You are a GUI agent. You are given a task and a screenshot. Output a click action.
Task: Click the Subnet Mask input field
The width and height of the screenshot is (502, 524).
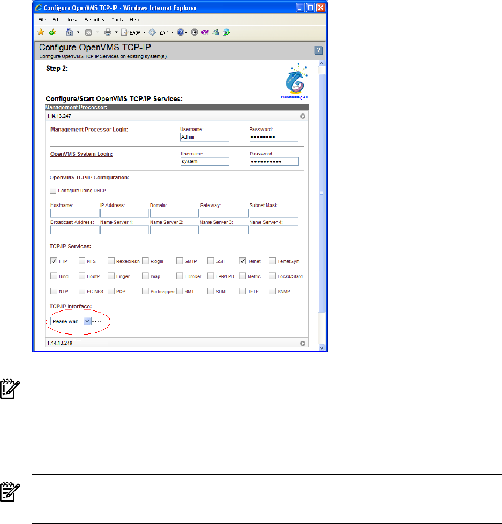(274, 213)
